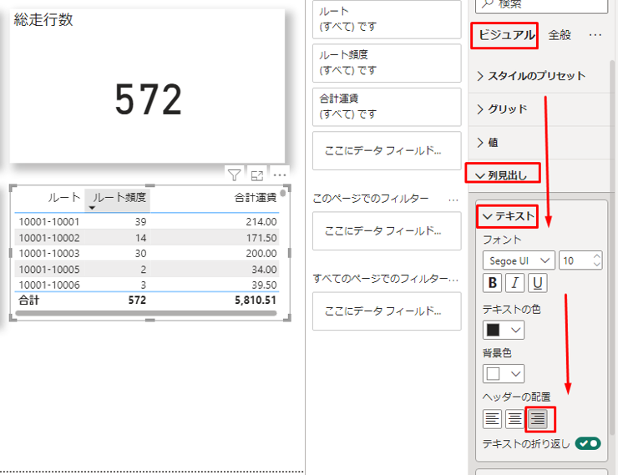Open more options ellipsis above the table

pyautogui.click(x=280, y=175)
